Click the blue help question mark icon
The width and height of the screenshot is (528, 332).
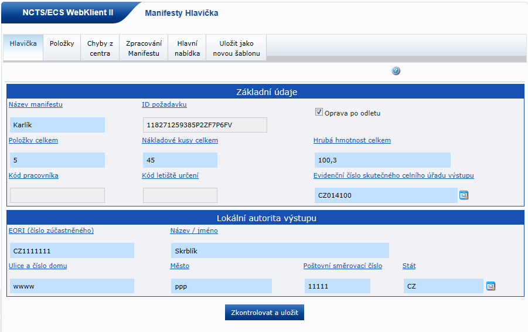[x=396, y=71]
